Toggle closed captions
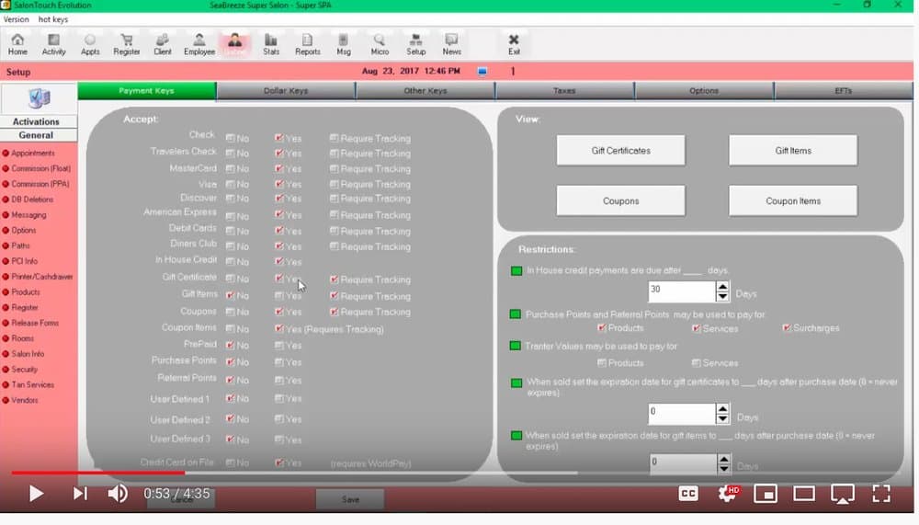Screen dimensions: 919x525 (x=688, y=494)
